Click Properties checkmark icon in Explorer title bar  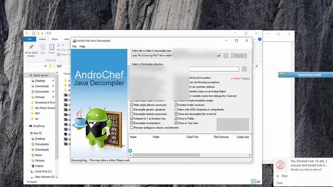pos(33,33)
